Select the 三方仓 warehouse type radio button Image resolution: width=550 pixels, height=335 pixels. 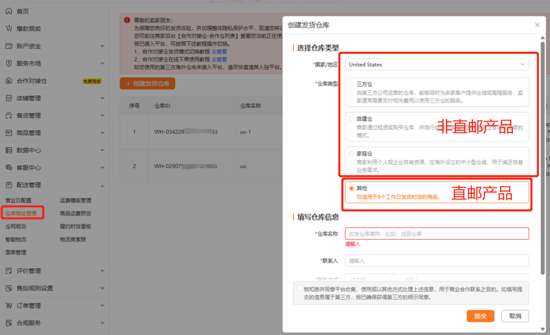[x=351, y=84]
